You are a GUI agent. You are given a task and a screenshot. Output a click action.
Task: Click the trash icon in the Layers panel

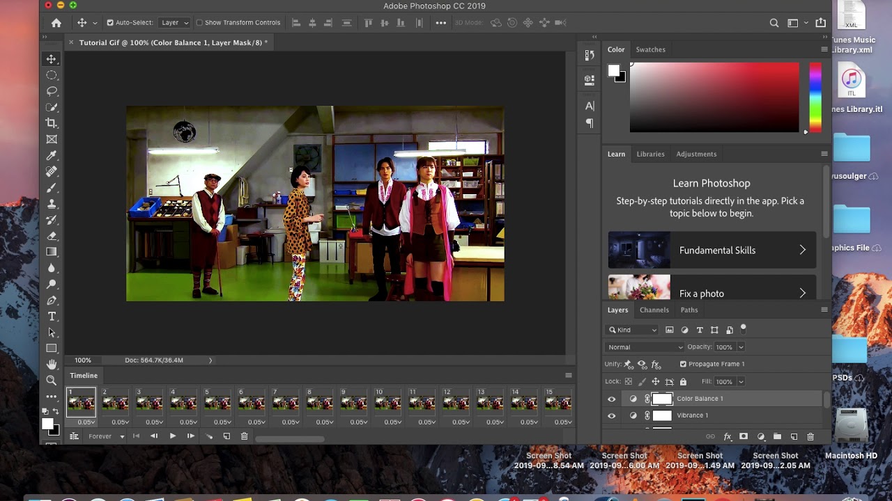point(810,437)
